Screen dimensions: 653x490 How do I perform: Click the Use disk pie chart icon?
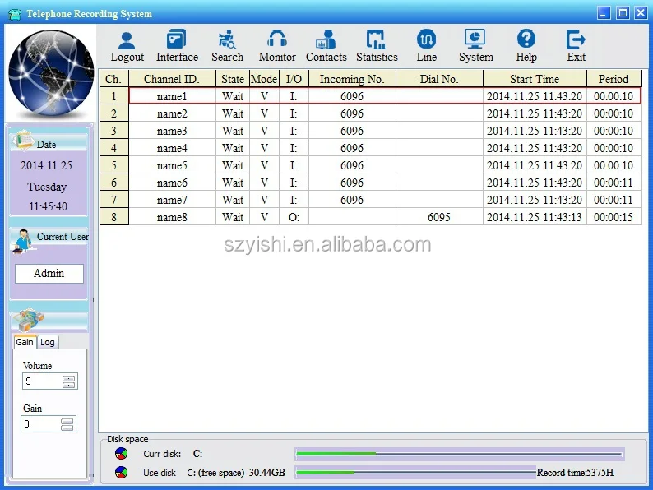(x=121, y=472)
